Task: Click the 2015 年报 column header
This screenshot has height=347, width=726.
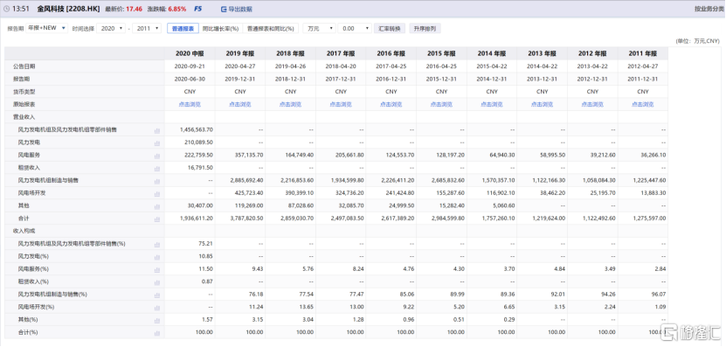Action: (442, 53)
